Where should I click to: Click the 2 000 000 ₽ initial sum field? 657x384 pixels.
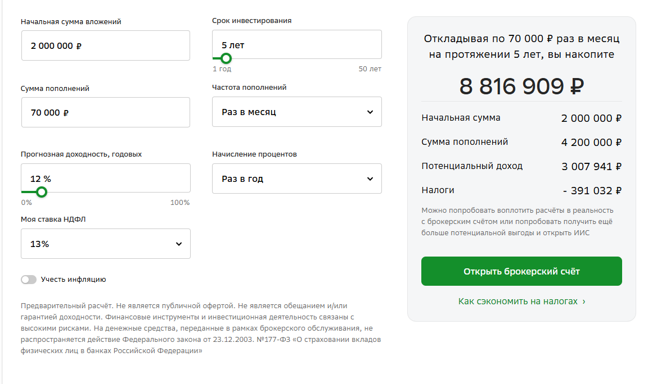(x=106, y=45)
